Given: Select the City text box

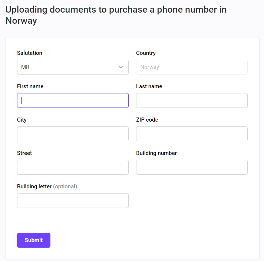Looking at the screenshot, I should (x=73, y=134).
